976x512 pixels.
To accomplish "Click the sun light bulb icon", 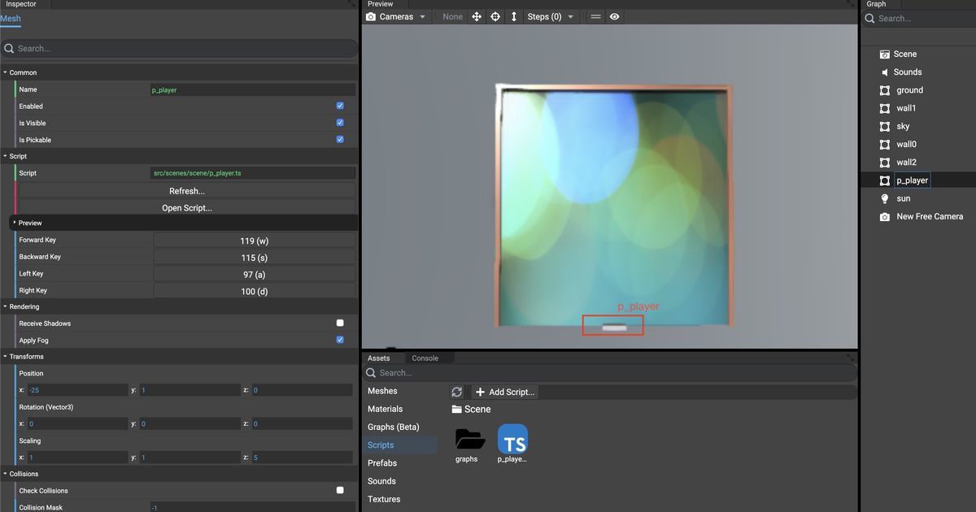I will click(884, 197).
